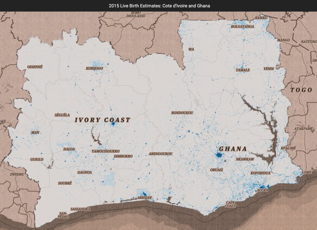317x230 pixels.
Task: Click the Koforidua city label
Action: (x=261, y=173)
